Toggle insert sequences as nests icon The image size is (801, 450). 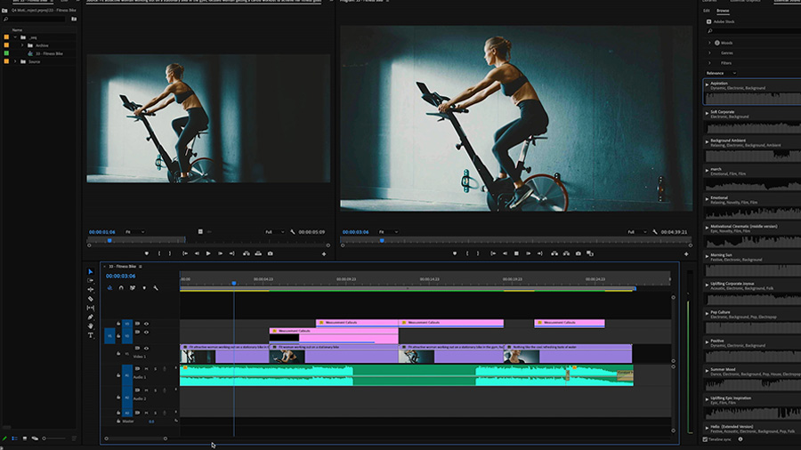(109, 288)
